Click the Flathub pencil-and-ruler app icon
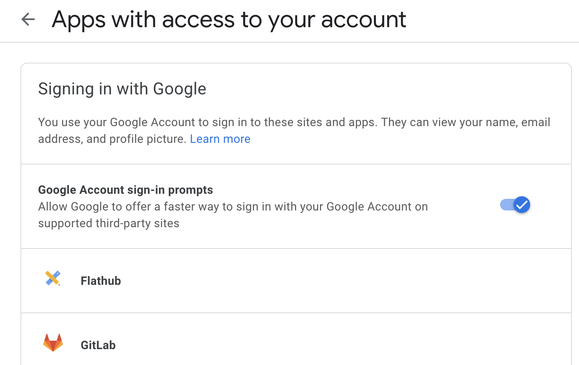This screenshot has width=579, height=365. pyautogui.click(x=53, y=278)
